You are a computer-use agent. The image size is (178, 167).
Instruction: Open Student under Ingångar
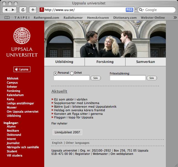tap(12, 151)
